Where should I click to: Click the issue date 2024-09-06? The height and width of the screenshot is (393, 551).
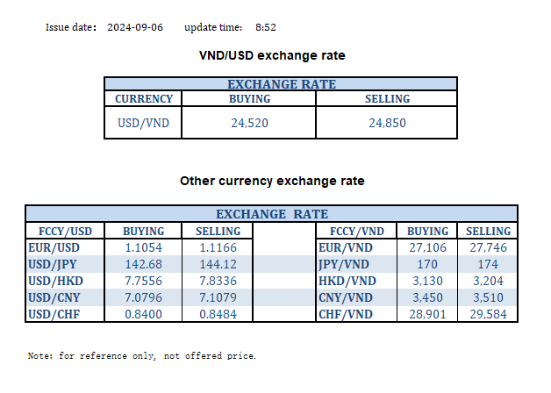tap(133, 27)
